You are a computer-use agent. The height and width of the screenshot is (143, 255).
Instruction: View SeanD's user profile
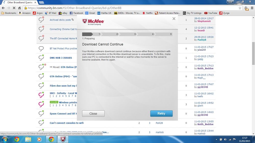click(x=201, y=31)
